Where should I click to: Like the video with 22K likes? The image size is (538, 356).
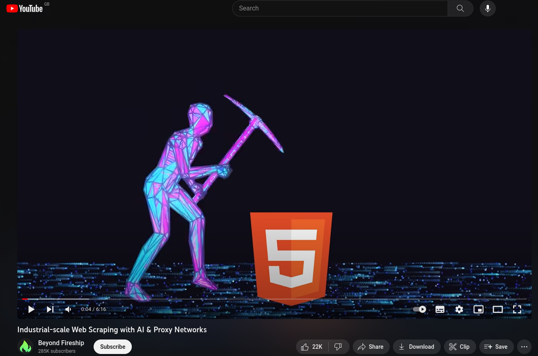tap(312, 347)
